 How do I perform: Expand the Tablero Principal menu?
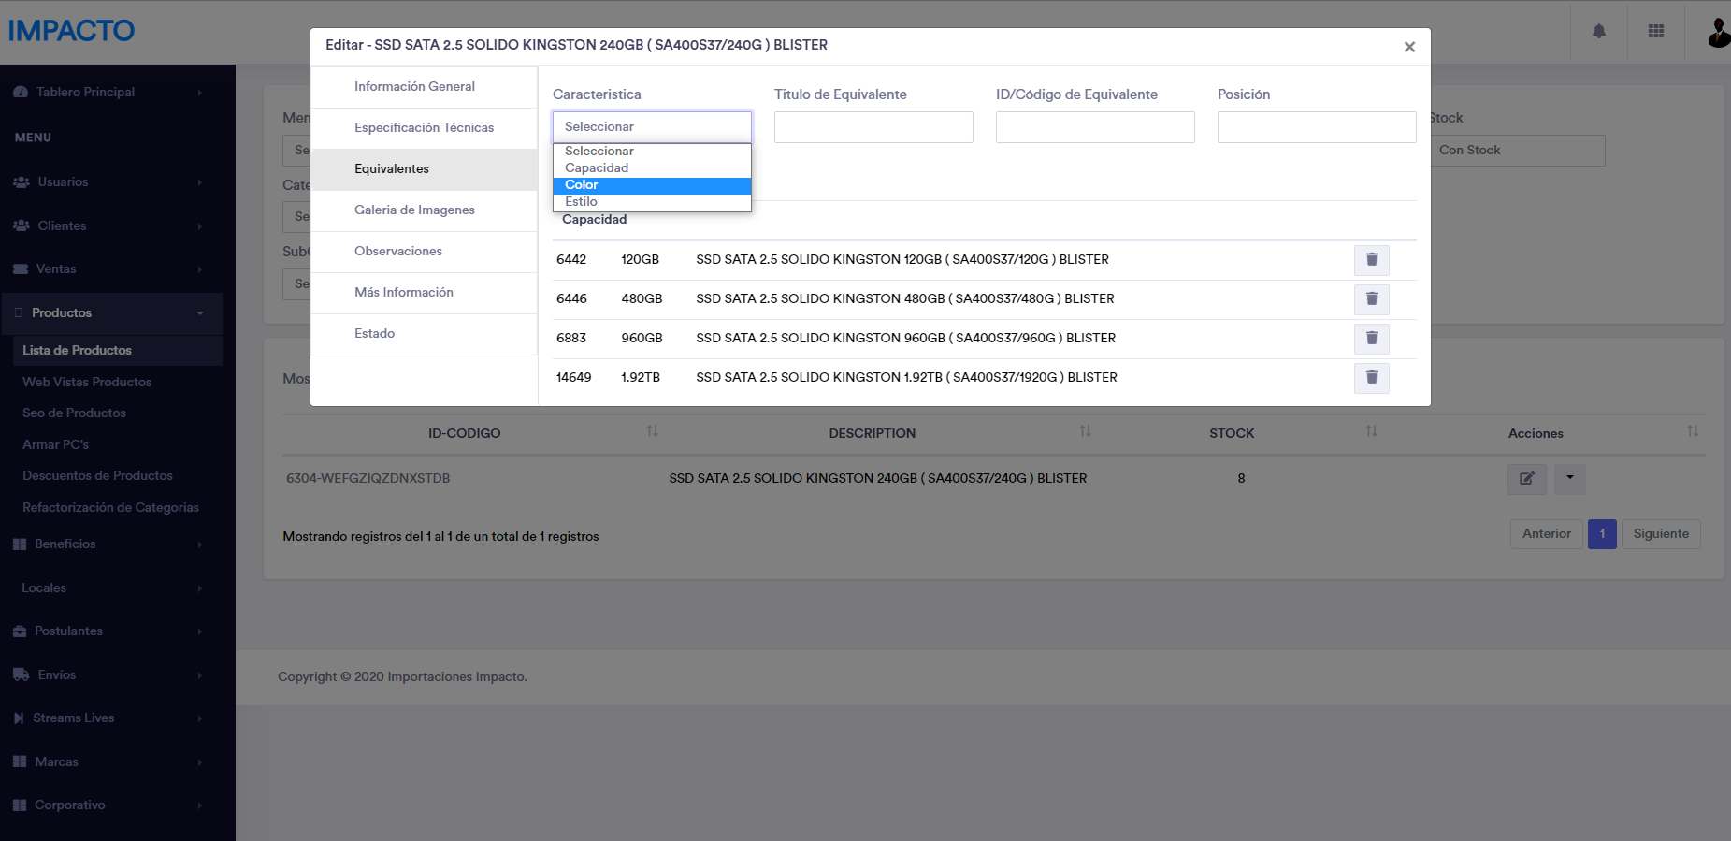(110, 93)
